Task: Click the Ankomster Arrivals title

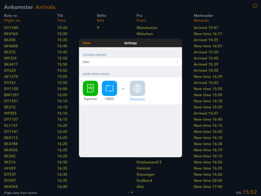Action: coord(30,7)
